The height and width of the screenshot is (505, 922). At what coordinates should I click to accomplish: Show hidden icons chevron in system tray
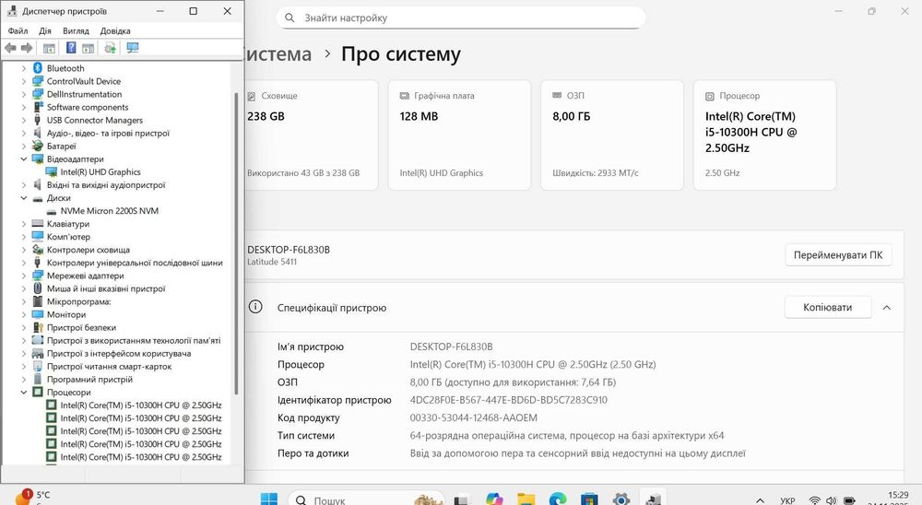(760, 501)
